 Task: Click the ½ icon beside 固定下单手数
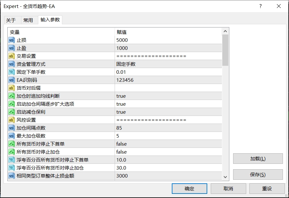(12, 72)
